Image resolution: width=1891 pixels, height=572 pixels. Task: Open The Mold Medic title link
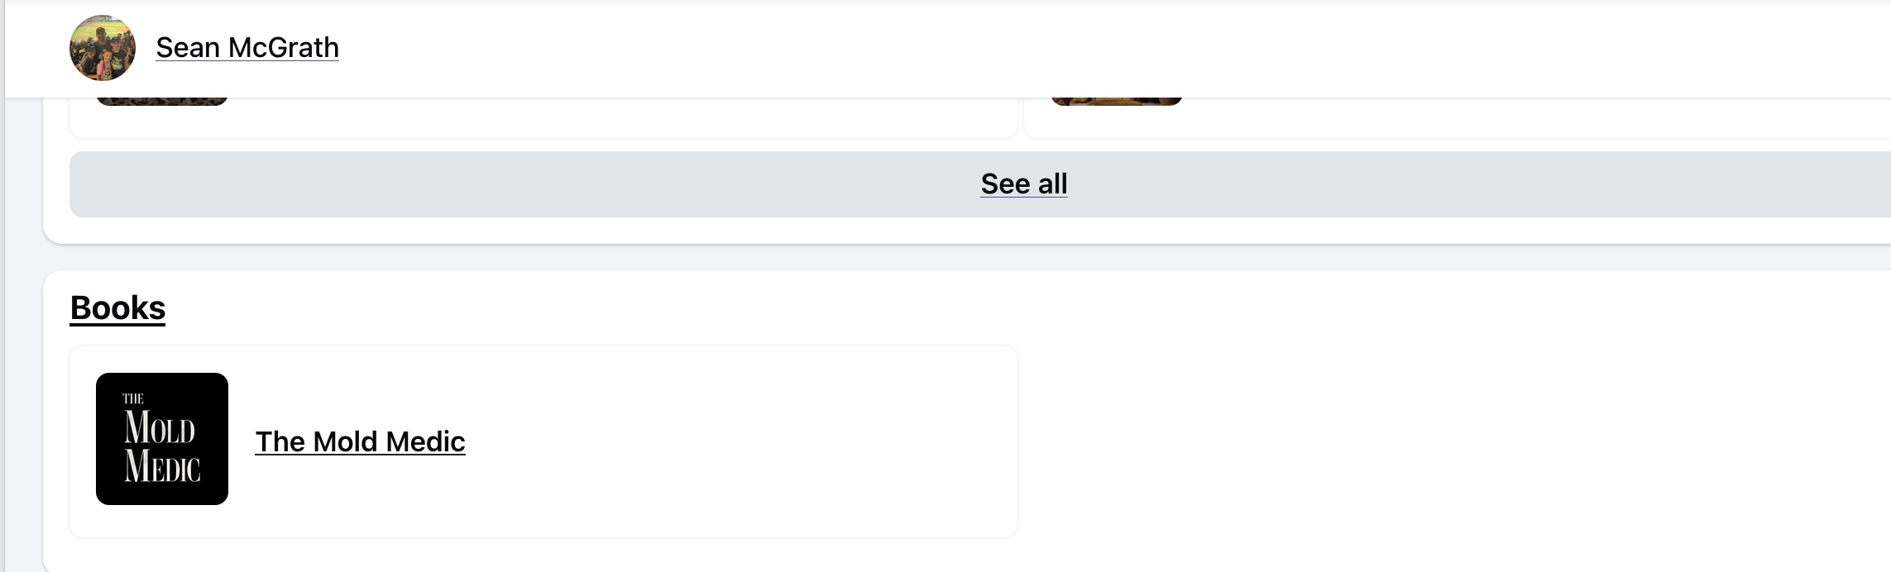[360, 442]
